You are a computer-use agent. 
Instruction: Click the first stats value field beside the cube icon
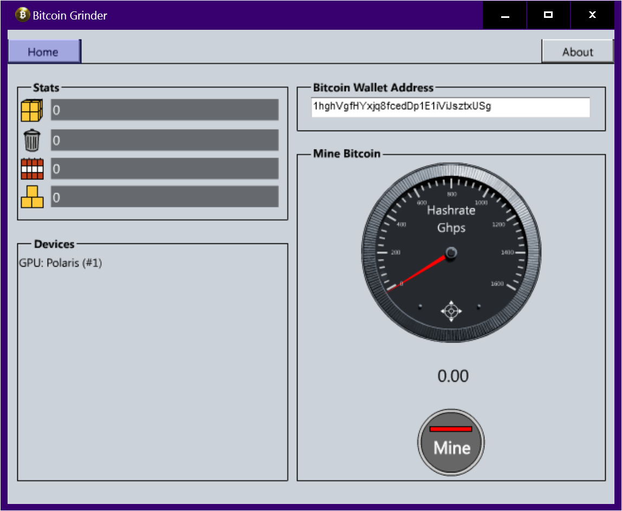click(x=165, y=110)
